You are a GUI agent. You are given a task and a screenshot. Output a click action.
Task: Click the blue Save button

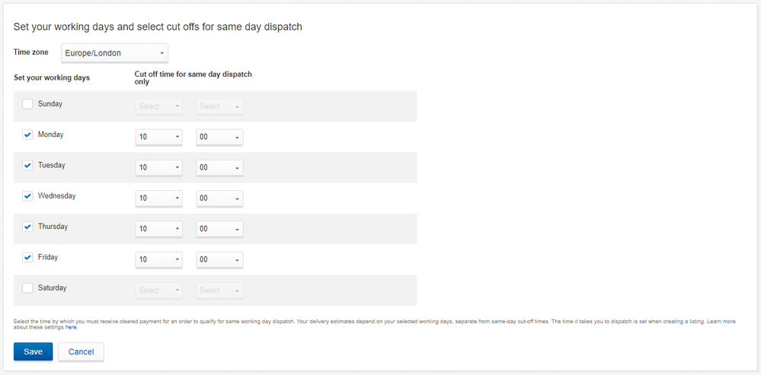[x=33, y=351]
